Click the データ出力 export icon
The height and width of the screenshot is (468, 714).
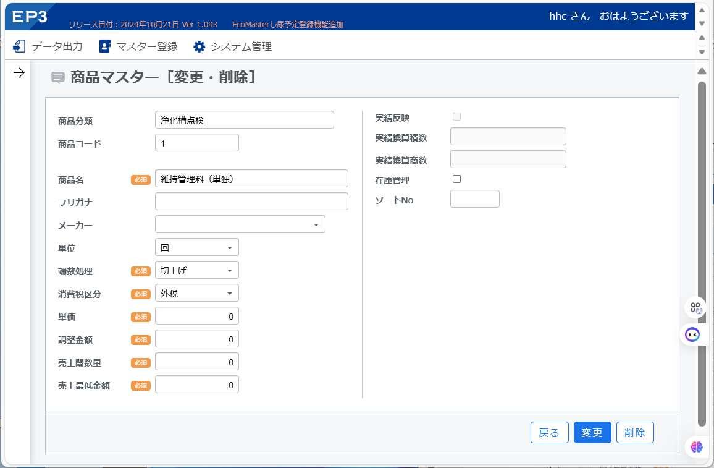19,46
